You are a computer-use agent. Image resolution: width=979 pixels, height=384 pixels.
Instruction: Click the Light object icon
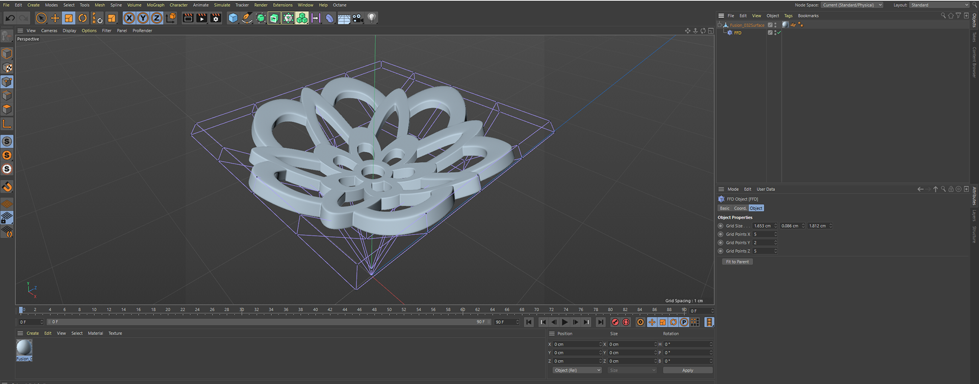[x=372, y=18]
